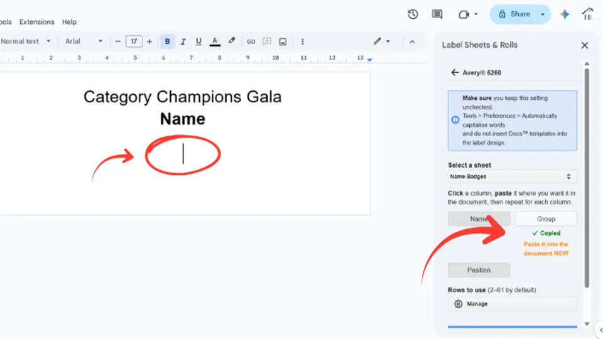
Task: Toggle underline formatting
Action: pyautogui.click(x=198, y=41)
